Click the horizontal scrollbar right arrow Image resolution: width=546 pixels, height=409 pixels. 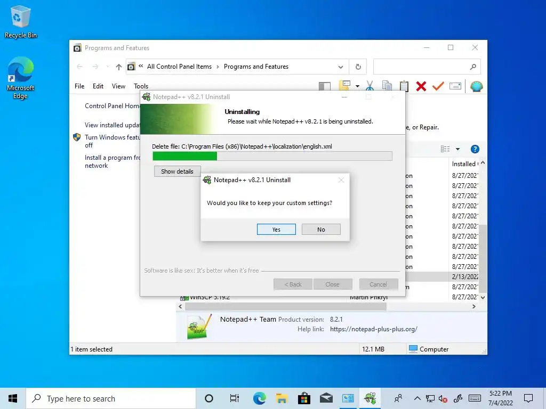point(473,306)
